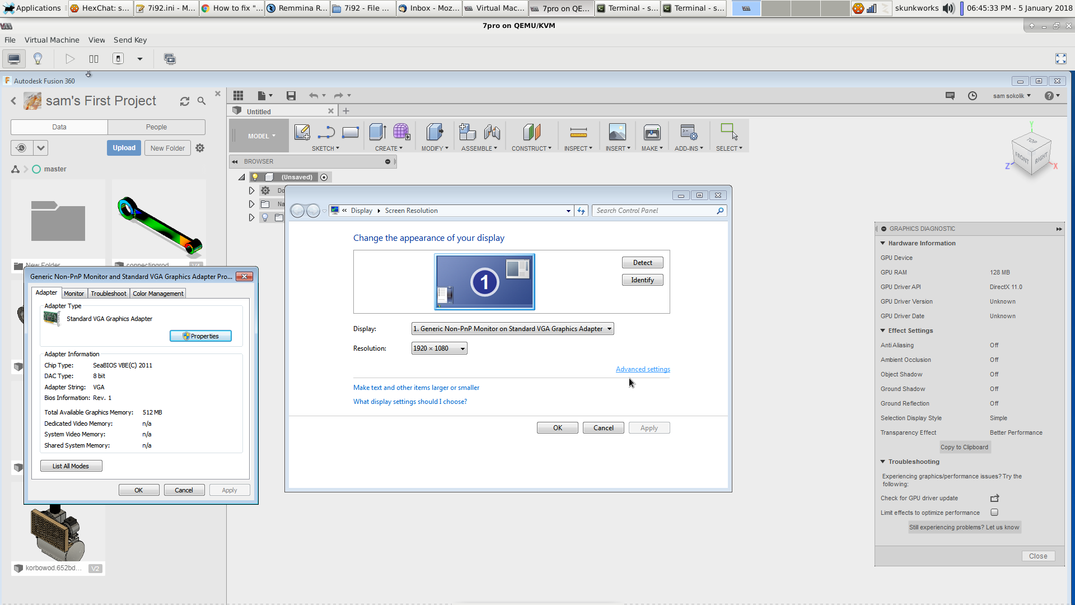Focus the Search Control Panel field
This screenshot has height=605, width=1075.
tap(660, 211)
